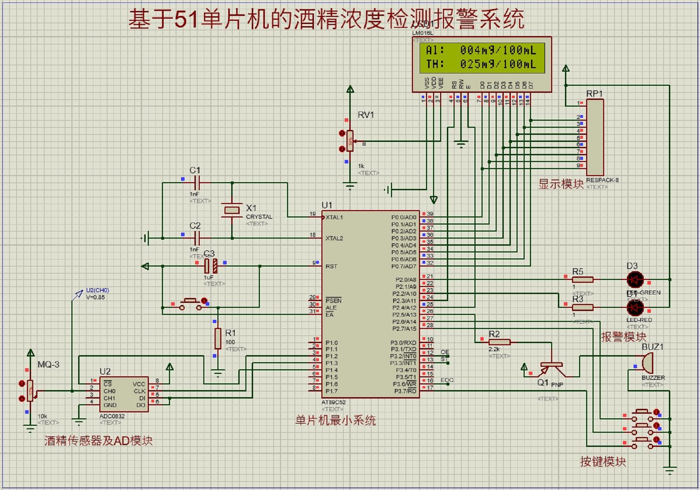This screenshot has height=490, width=700.
Task: Click the ground symbol below RV1
Action: click(350, 186)
